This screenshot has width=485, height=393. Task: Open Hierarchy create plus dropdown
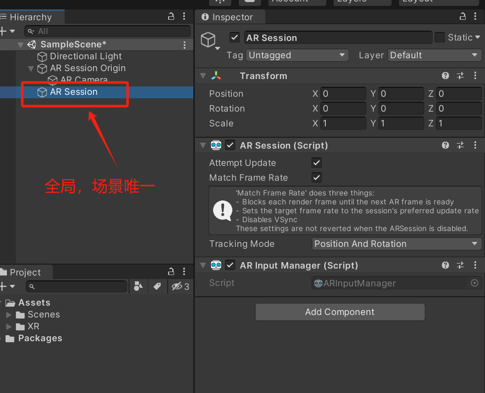7,31
